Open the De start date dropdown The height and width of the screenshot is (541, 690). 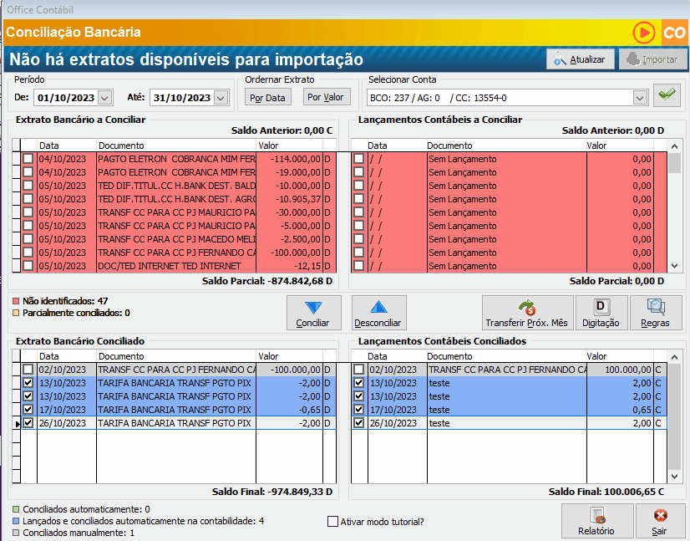[104, 97]
